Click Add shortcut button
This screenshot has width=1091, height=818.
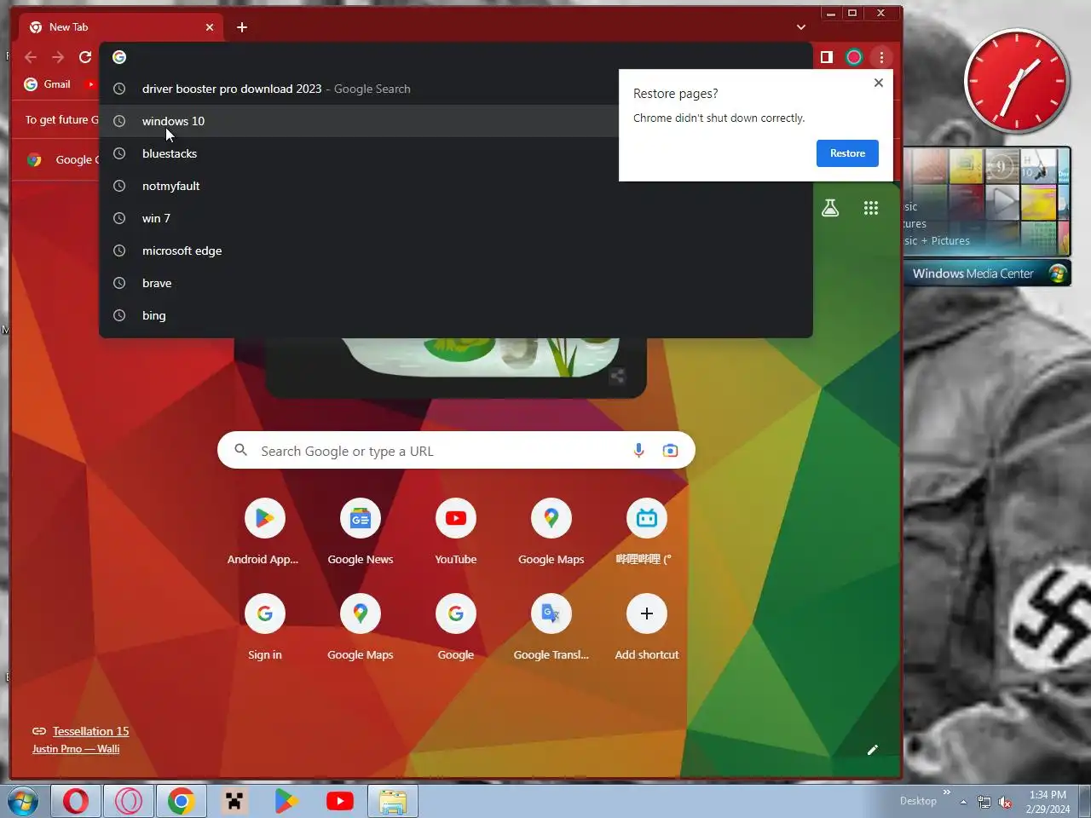click(x=646, y=628)
